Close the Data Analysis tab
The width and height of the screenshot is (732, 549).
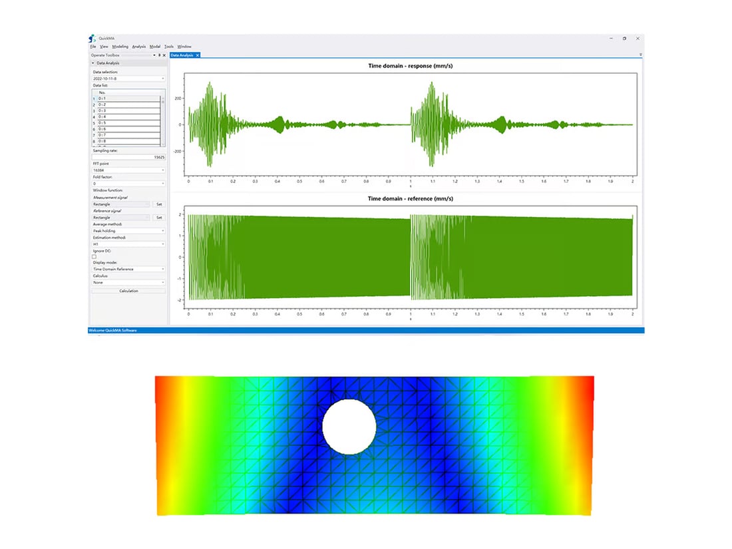tap(197, 55)
